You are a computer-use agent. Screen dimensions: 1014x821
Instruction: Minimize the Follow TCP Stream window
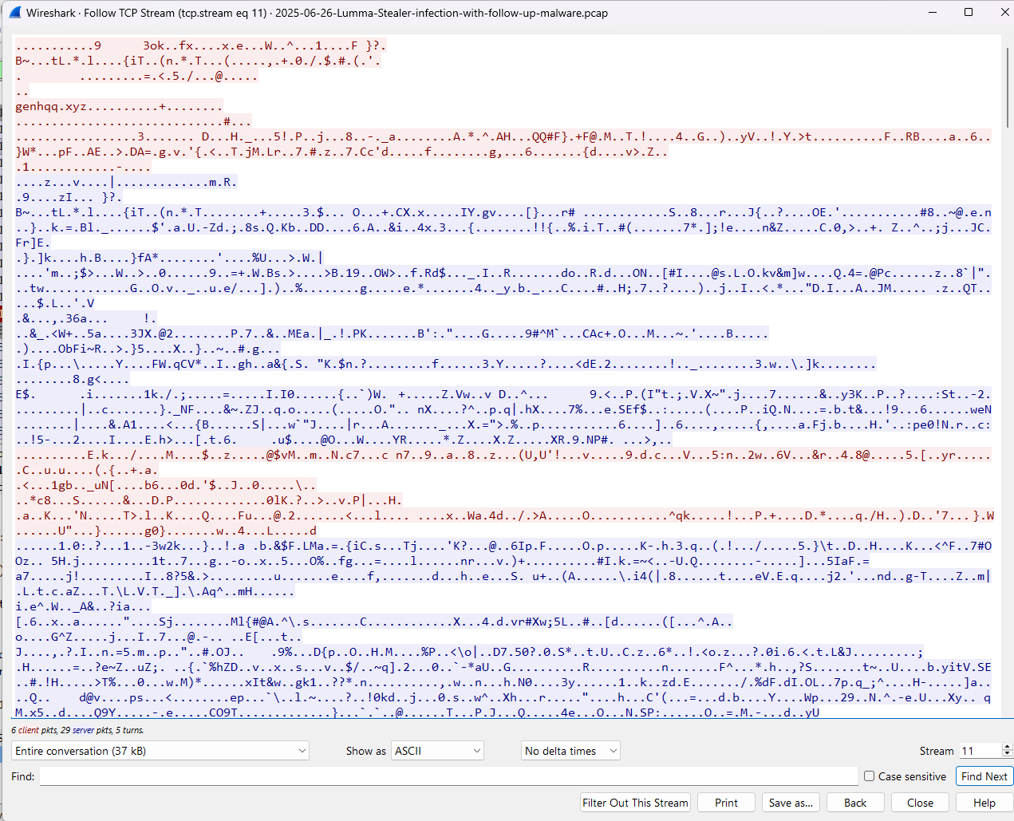(933, 12)
